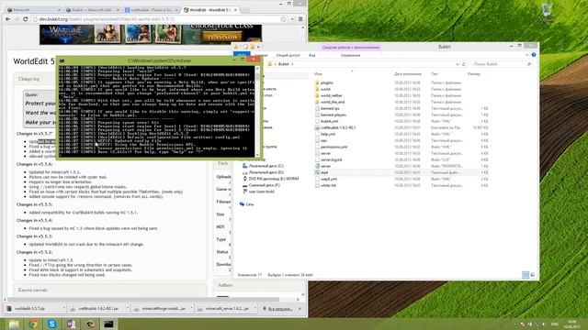Open Skype from the taskbar
The image size is (588, 330).
(51, 324)
